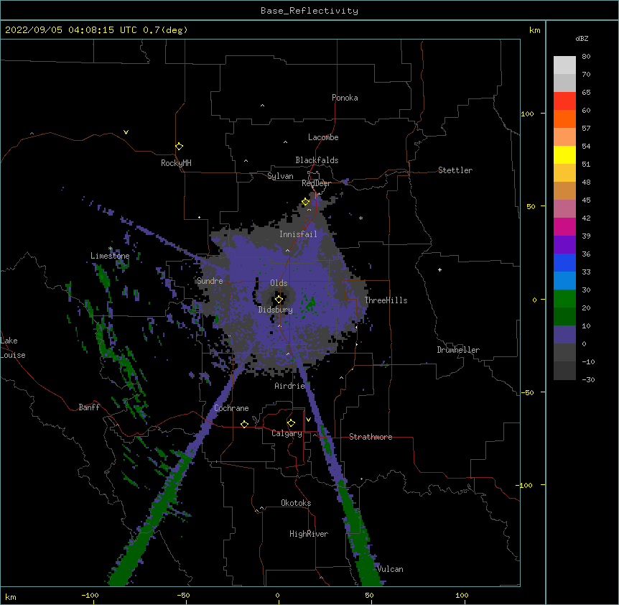
Task: Select the light grey 70-80 dBZ legend swatch
Action: pos(564,65)
